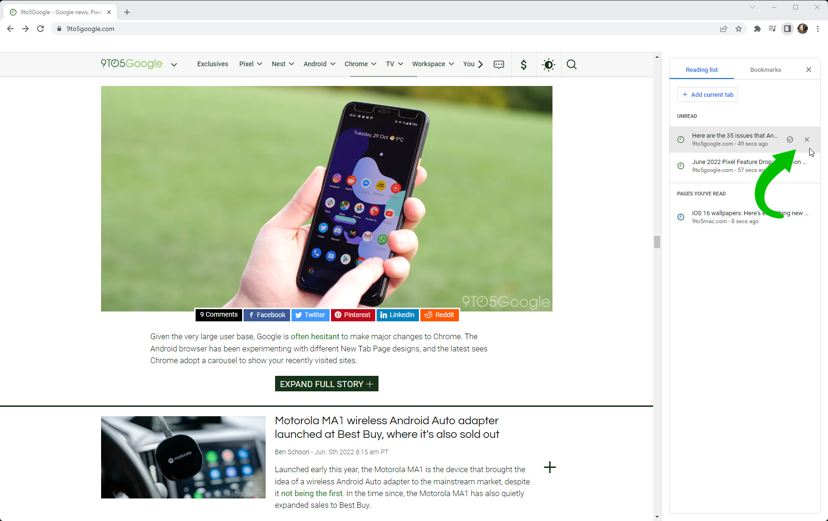828x521 pixels.
Task: Open the Motorola MA1 wireless adapter article link
Action: 386,427
